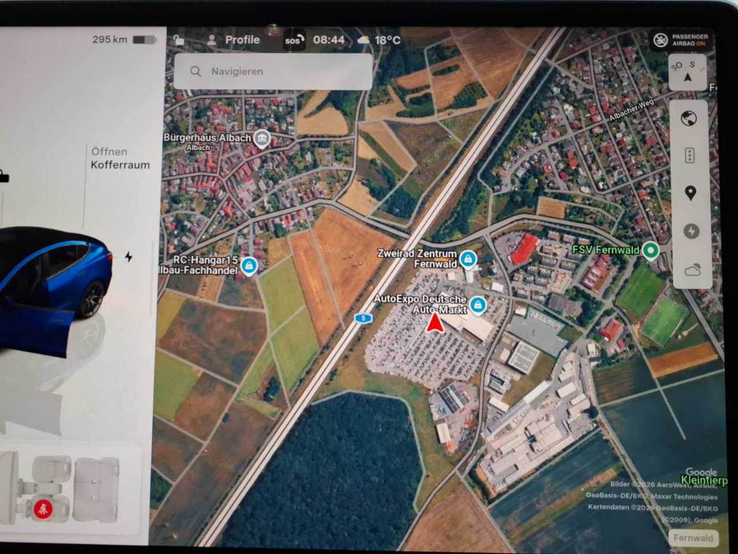
Task: Tap the weather cloud map icon
Action: [691, 269]
